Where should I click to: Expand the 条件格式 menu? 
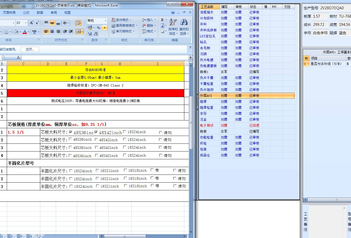coord(122,20)
